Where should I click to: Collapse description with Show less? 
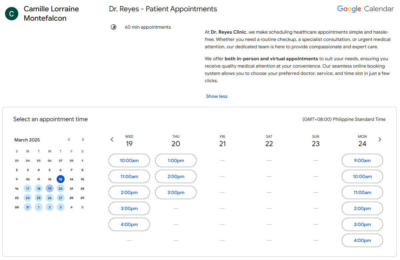pos(216,96)
